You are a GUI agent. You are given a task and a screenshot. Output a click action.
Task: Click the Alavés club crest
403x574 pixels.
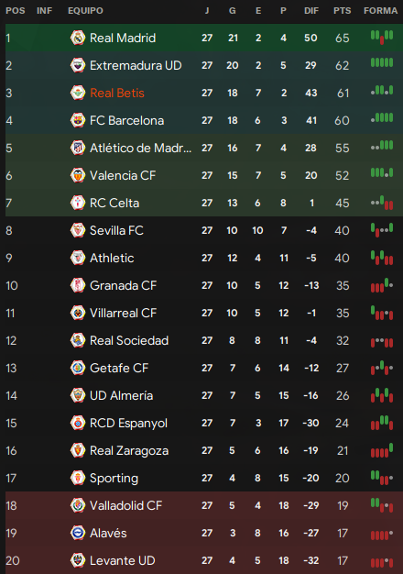point(78,533)
